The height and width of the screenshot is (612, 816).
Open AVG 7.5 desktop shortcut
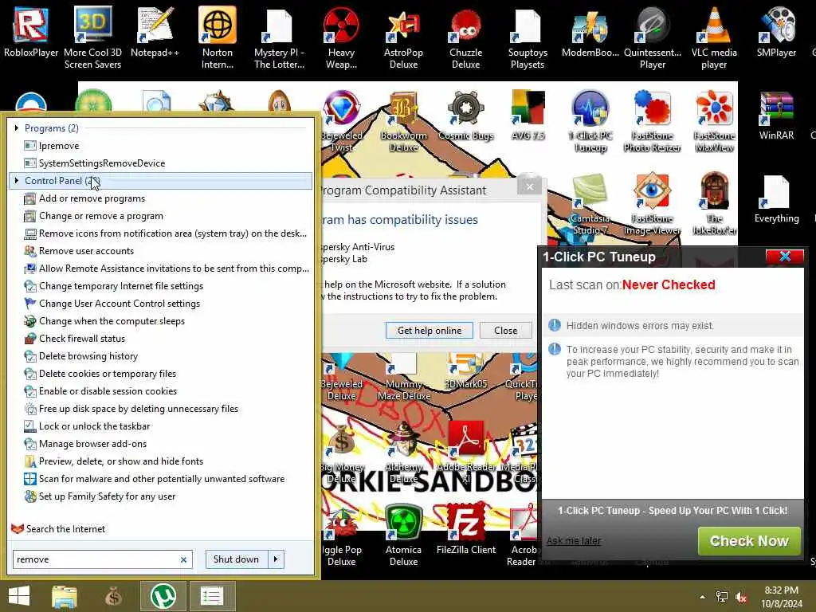click(x=528, y=116)
